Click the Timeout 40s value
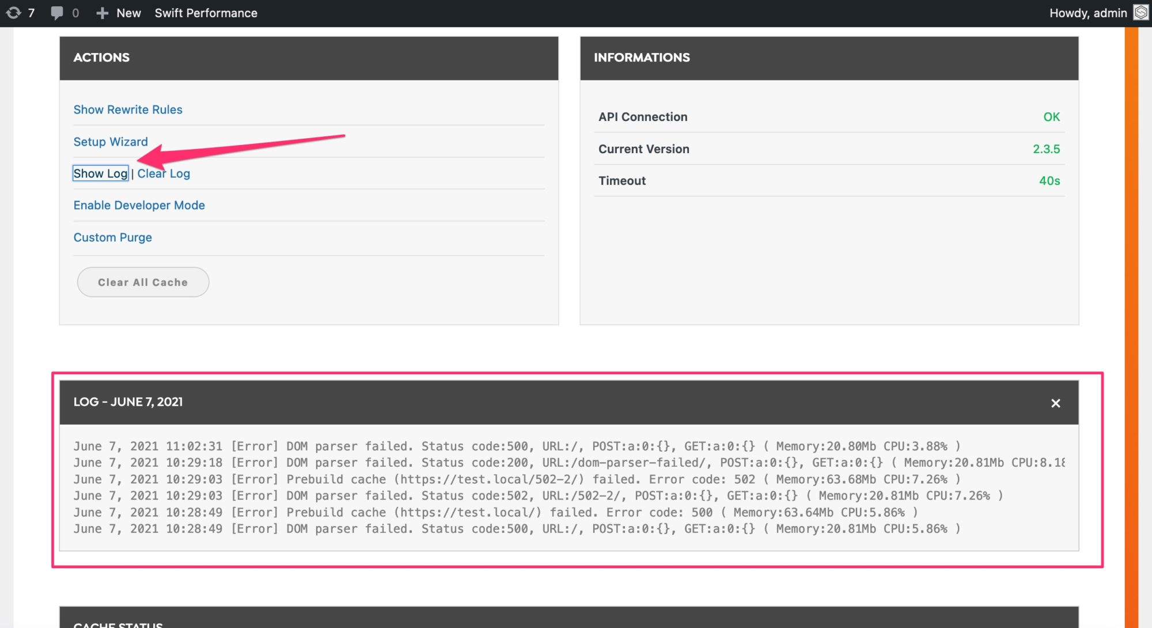Image resolution: width=1152 pixels, height=628 pixels. [1051, 181]
